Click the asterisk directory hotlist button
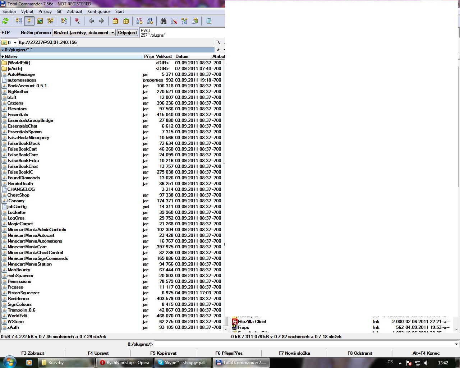 point(218,50)
